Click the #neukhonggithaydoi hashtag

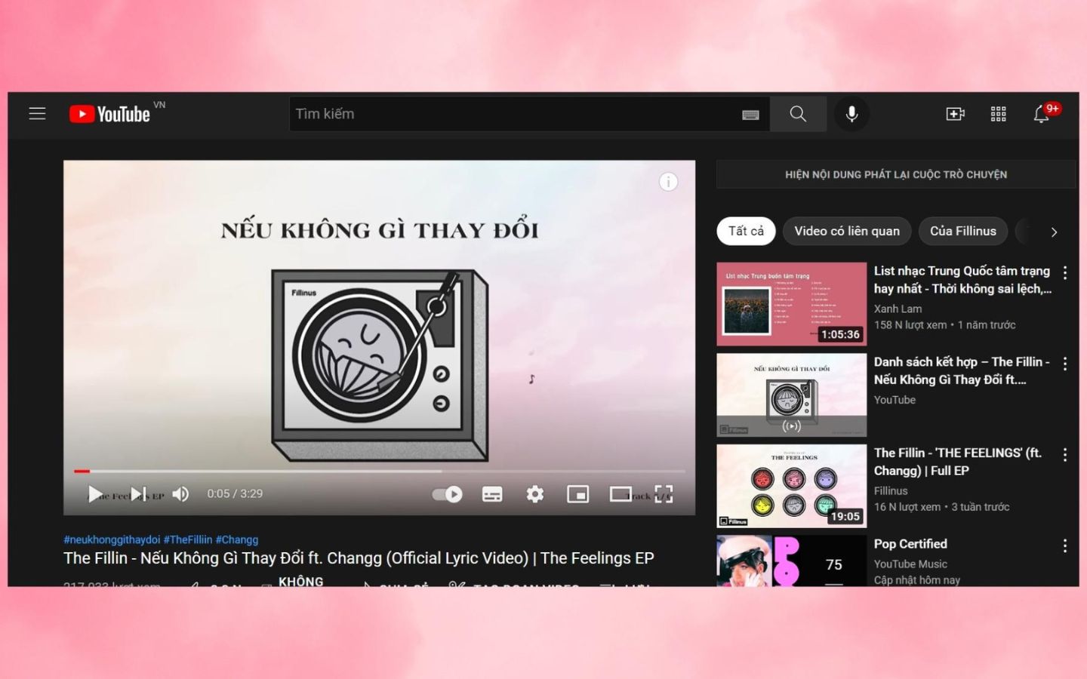click(x=112, y=539)
